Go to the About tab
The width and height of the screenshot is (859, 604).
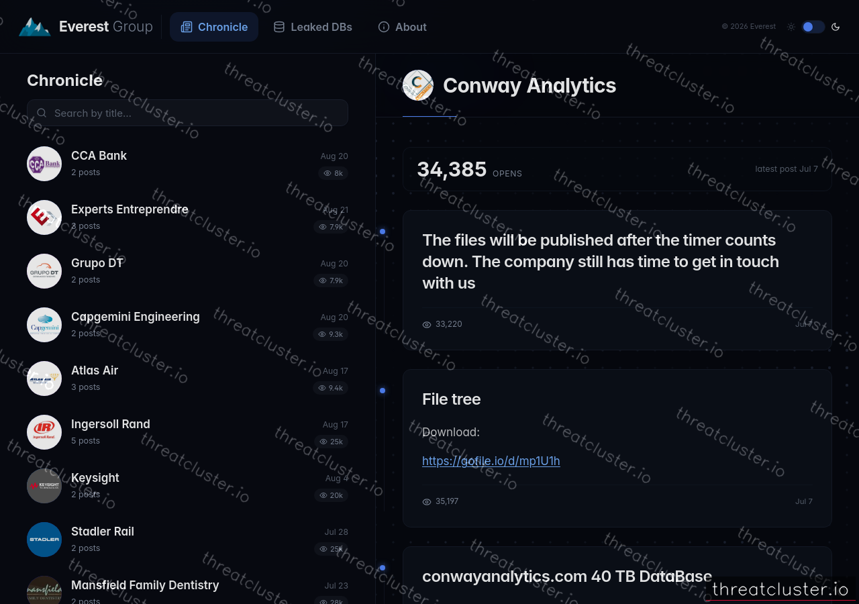point(403,27)
